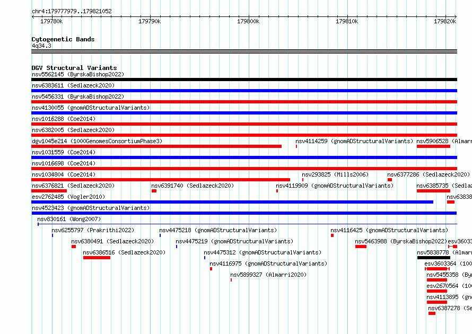The width and height of the screenshot is (472, 334).
Task: Click the nsv5838778 variant label
Action: coord(444,252)
